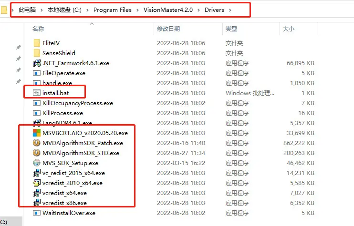Click the MVDAlgorithmSDK_Patch.exe download icon
The image size is (354, 226).
37,143
